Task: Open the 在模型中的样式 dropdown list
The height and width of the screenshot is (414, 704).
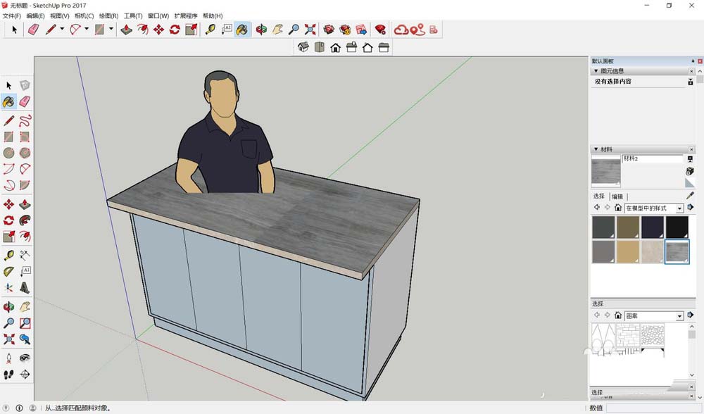Action: pyautogui.click(x=679, y=208)
